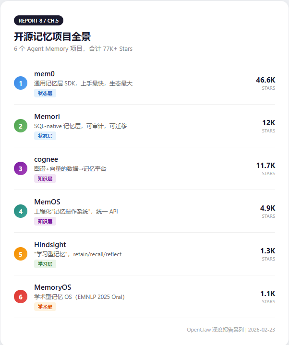Open the MemoryOS project title
The width and height of the screenshot is (289, 345).
(x=52, y=287)
